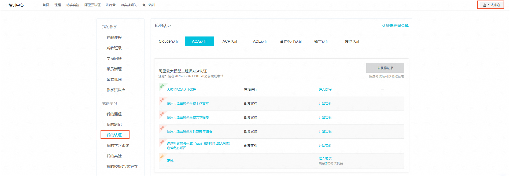Select 试卷批阅 in the sidebar
This screenshot has width=510, height=176.
[x=114, y=79]
